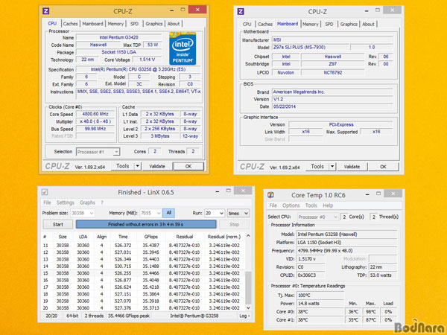Image resolution: width=447 pixels, height=335 pixels.
Task: Open About tab in right CPU-Z window
Action: (x=368, y=25)
